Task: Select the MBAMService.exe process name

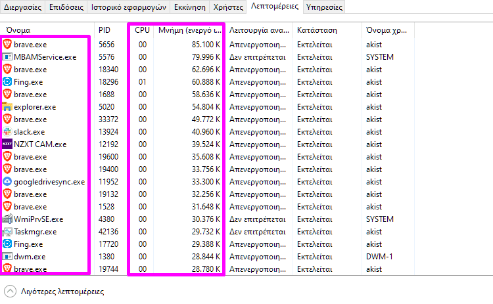Action: (45, 57)
